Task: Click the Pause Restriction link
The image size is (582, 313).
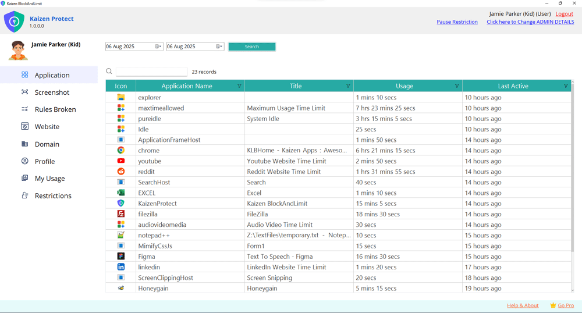Action: (457, 22)
